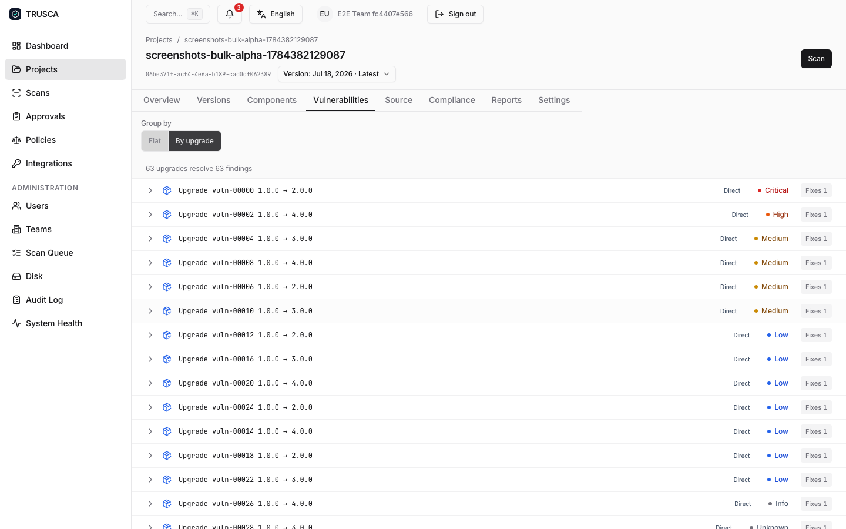Click package icon of vuln-00024 row
The width and height of the screenshot is (846, 529).
(167, 407)
